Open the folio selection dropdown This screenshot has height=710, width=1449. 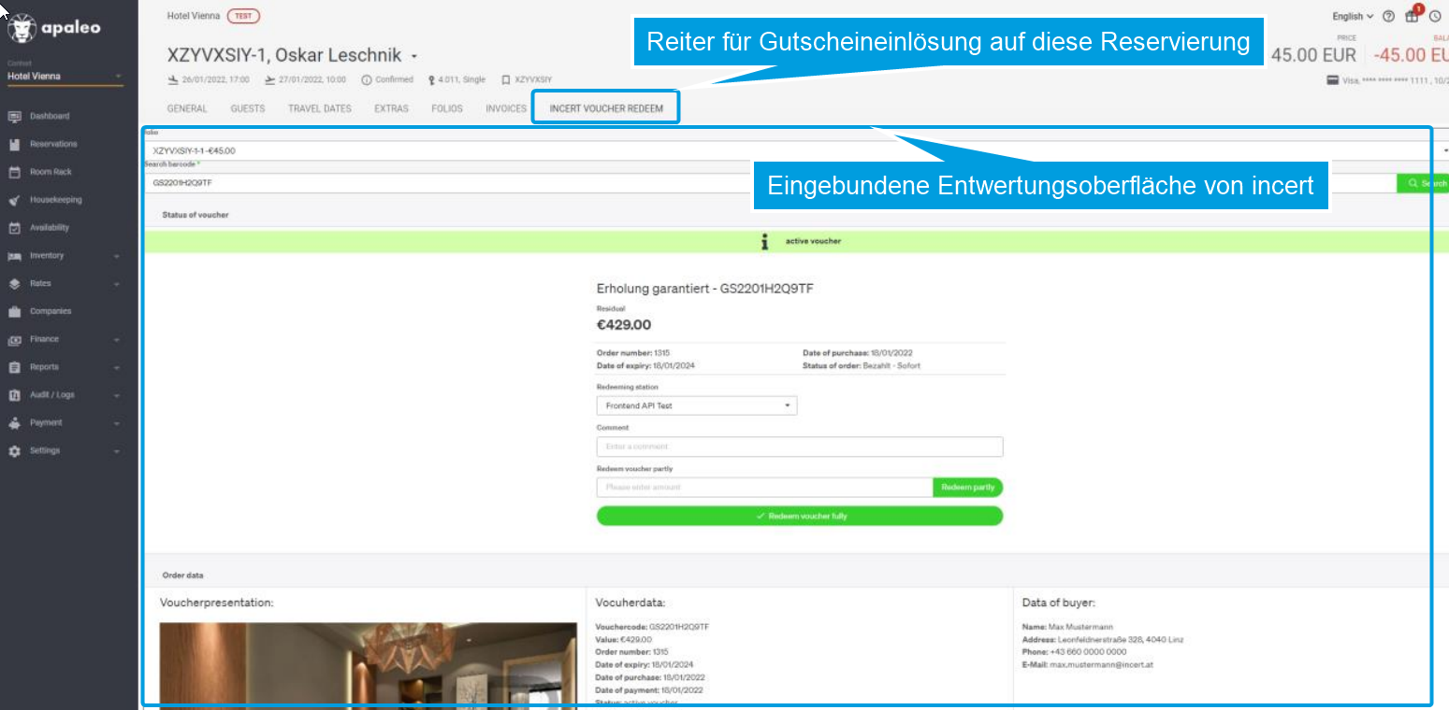[x=797, y=150]
